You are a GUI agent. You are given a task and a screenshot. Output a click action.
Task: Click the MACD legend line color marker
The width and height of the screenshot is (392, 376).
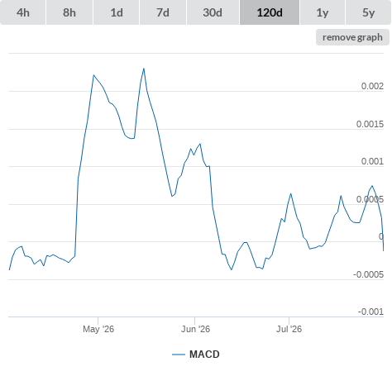tap(179, 355)
